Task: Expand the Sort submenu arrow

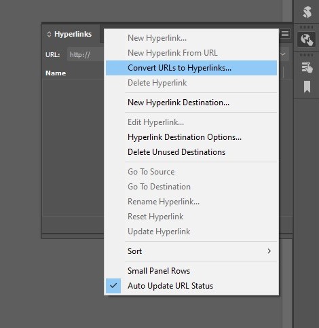Action: point(269,251)
